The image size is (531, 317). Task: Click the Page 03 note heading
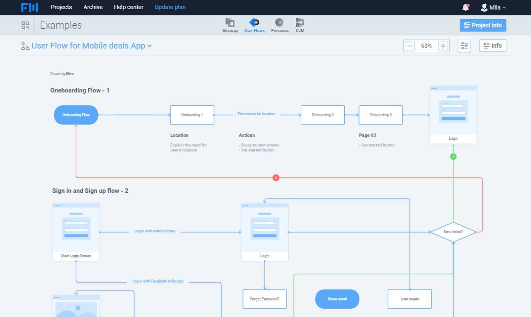[x=368, y=136]
